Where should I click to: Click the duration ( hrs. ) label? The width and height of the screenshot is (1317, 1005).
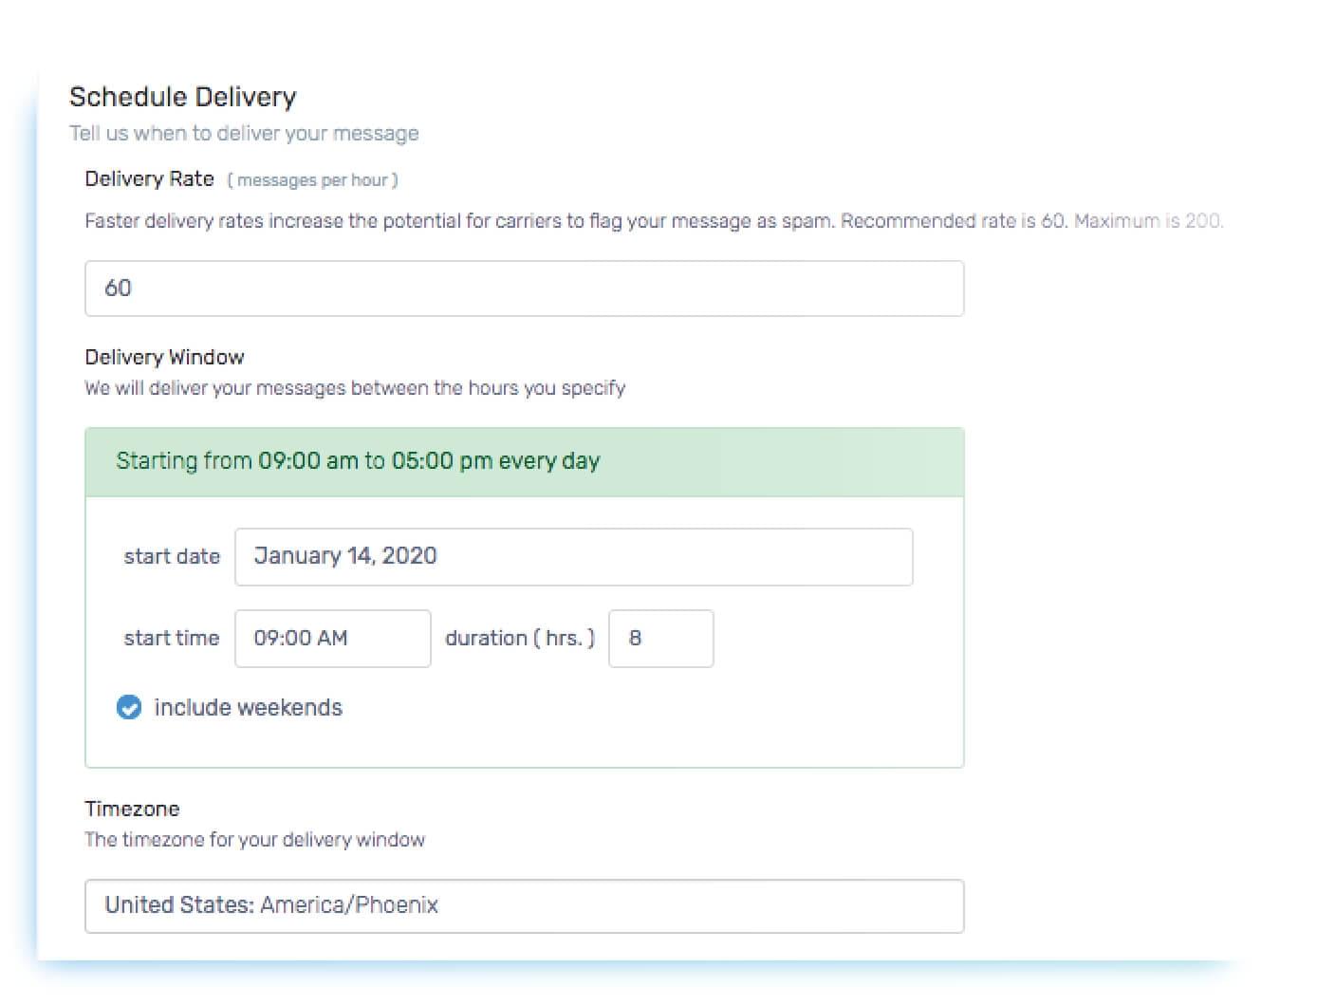[520, 638]
